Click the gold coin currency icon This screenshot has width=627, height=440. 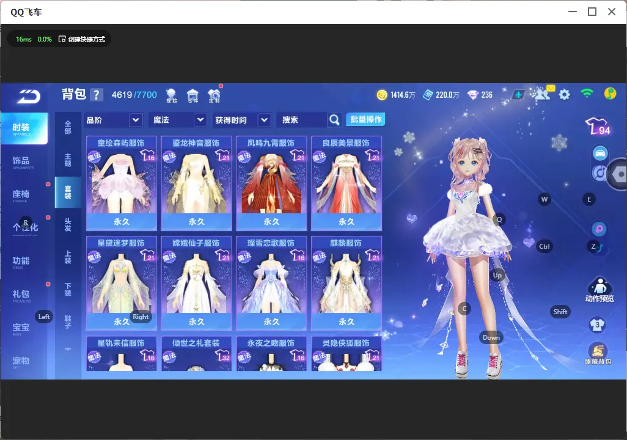point(382,95)
